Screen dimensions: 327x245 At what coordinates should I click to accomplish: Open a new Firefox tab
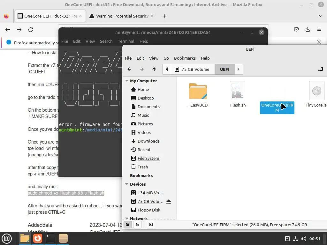coord(164,16)
